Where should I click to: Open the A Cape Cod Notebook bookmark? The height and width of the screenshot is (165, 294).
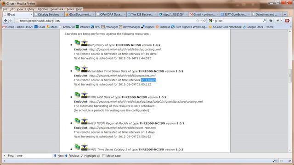point(225,27)
